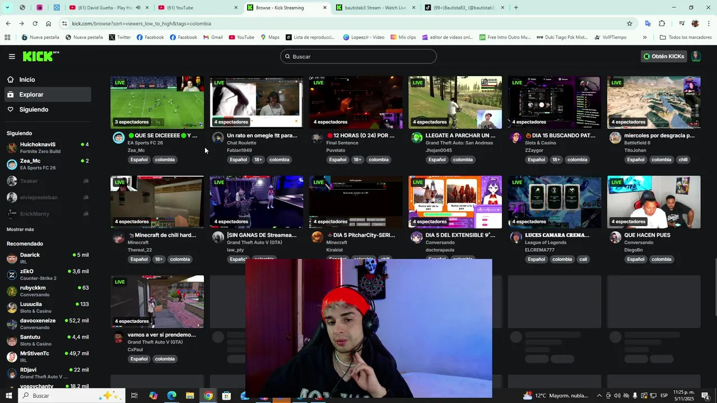
Task: Open the user avatar menu beside Obtén KICKs
Action: point(696,57)
